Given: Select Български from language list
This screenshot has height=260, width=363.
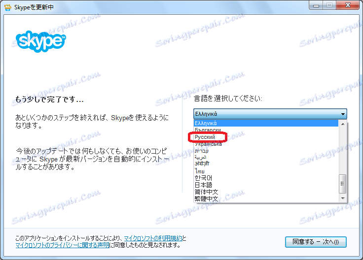Looking at the screenshot, I should (266, 130).
